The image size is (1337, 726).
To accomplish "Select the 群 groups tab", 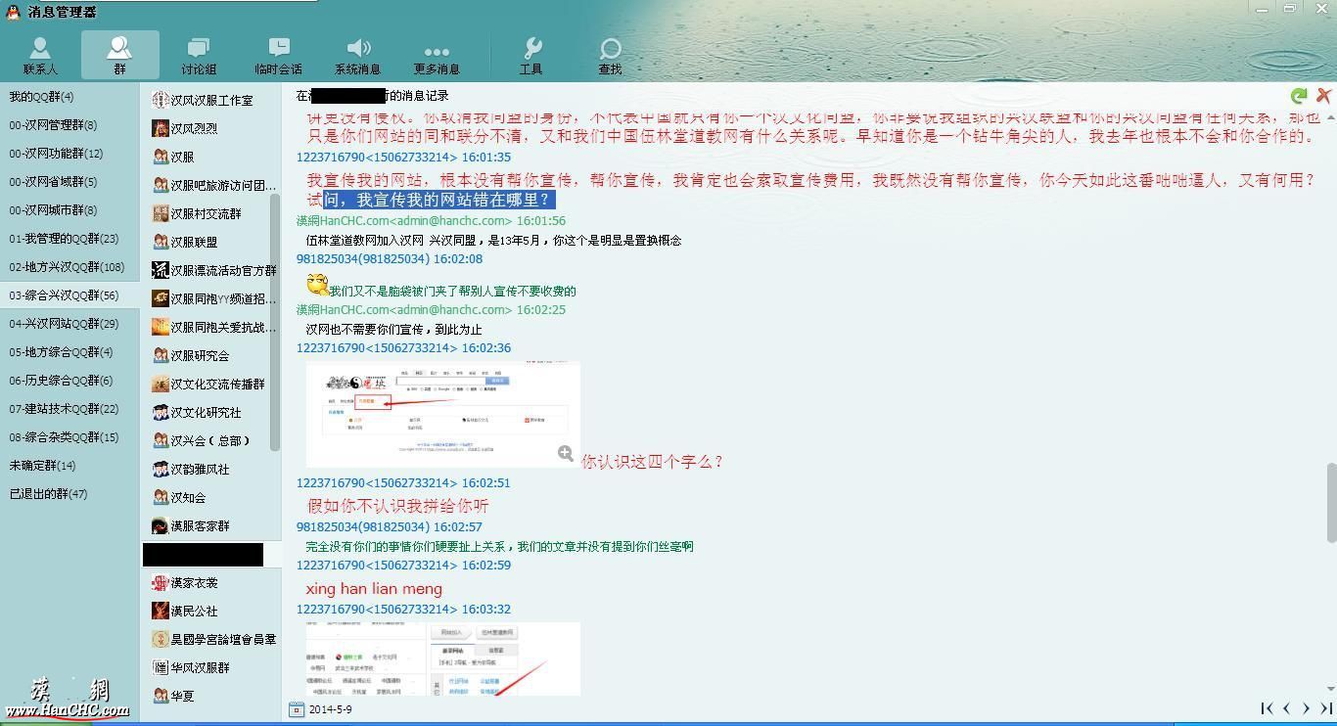I will click(x=119, y=55).
